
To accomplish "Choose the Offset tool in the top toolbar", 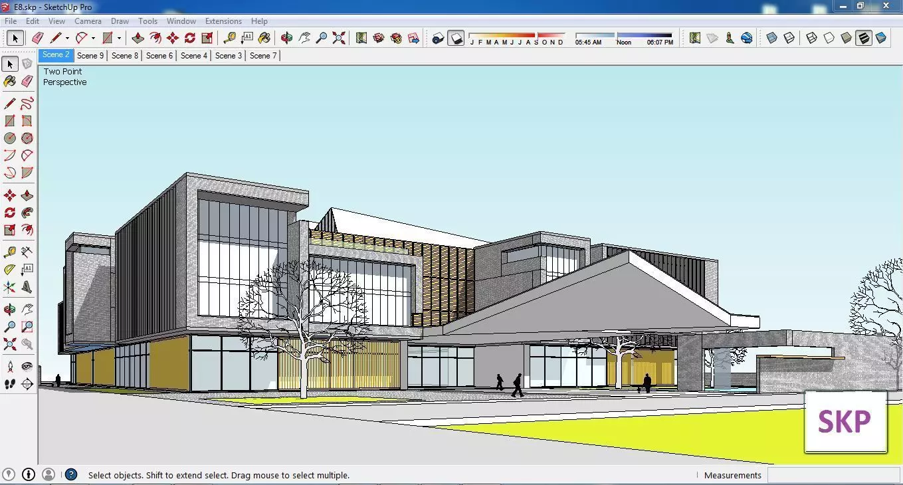I will tap(155, 38).
